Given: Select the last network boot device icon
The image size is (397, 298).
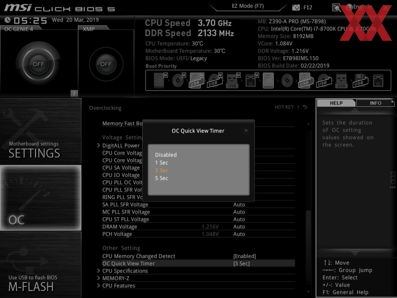Looking at the screenshot, I should [x=378, y=80].
